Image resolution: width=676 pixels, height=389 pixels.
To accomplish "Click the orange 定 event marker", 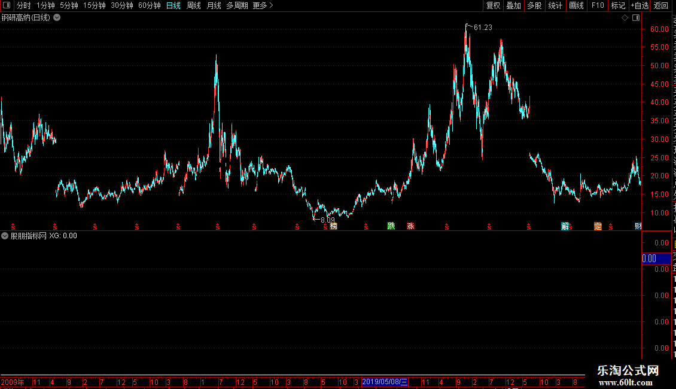I will (598, 226).
